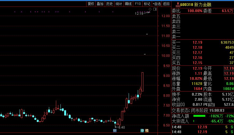Open the 历史 history view
The image size is (234, 135).
(109, 4)
